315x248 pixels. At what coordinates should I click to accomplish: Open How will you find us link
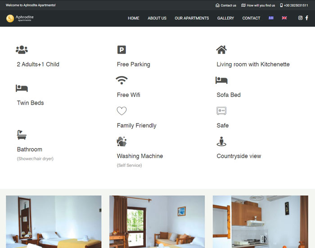[258, 5]
